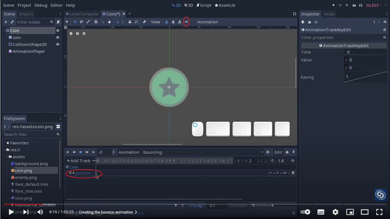Screen dimensions: 390x219
Task: Open the track interpolation mode dropdown
Action: (279, 173)
